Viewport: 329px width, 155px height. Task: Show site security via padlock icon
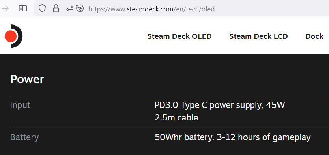56,9
